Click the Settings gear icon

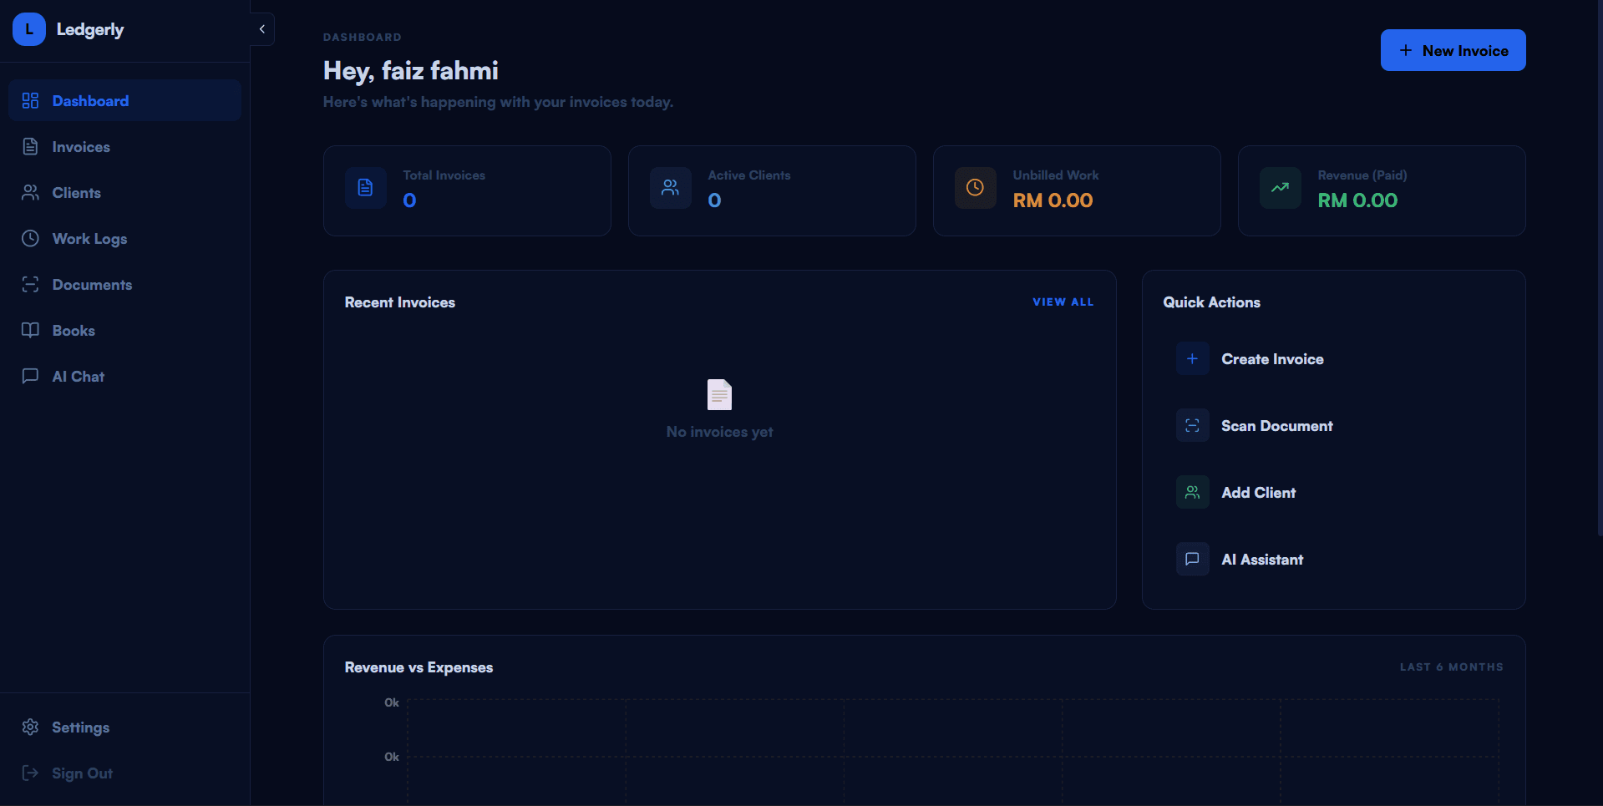tap(30, 727)
